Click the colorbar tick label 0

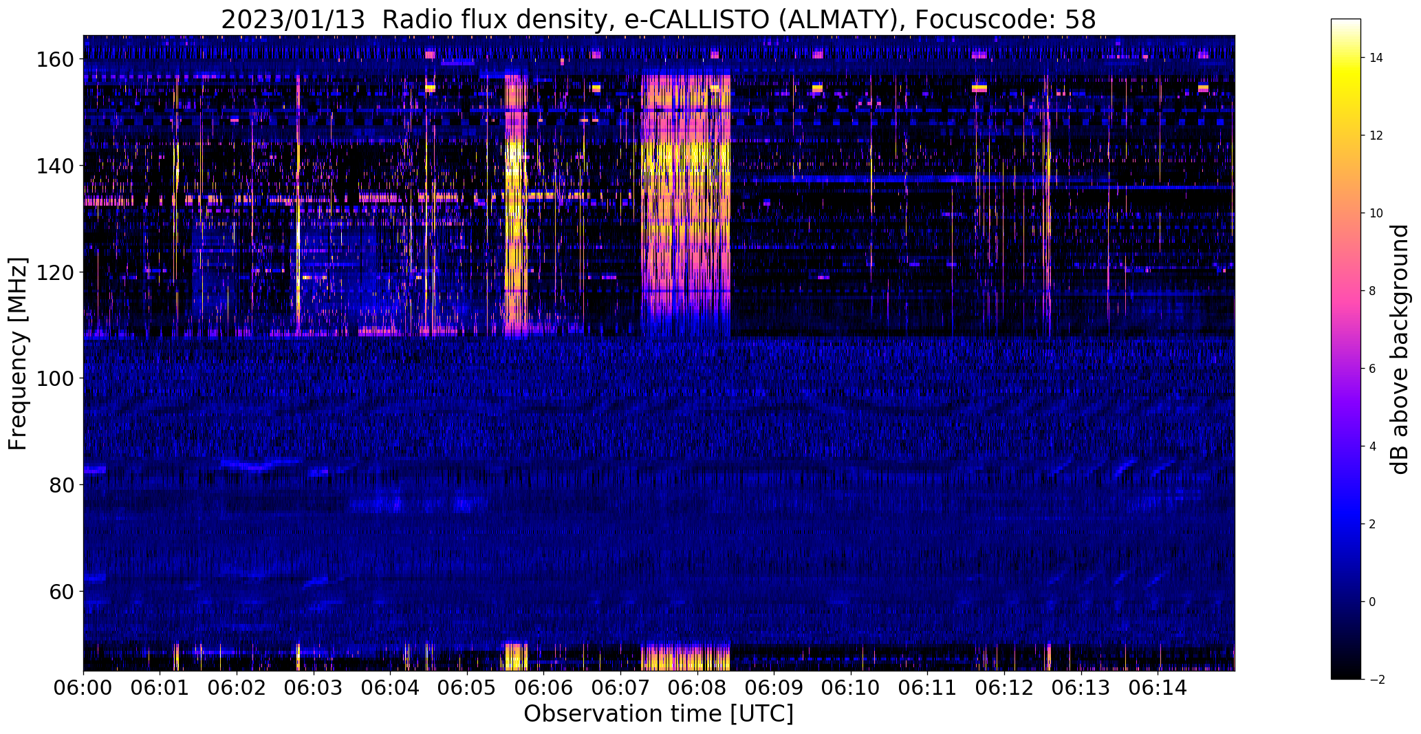[x=1373, y=602]
